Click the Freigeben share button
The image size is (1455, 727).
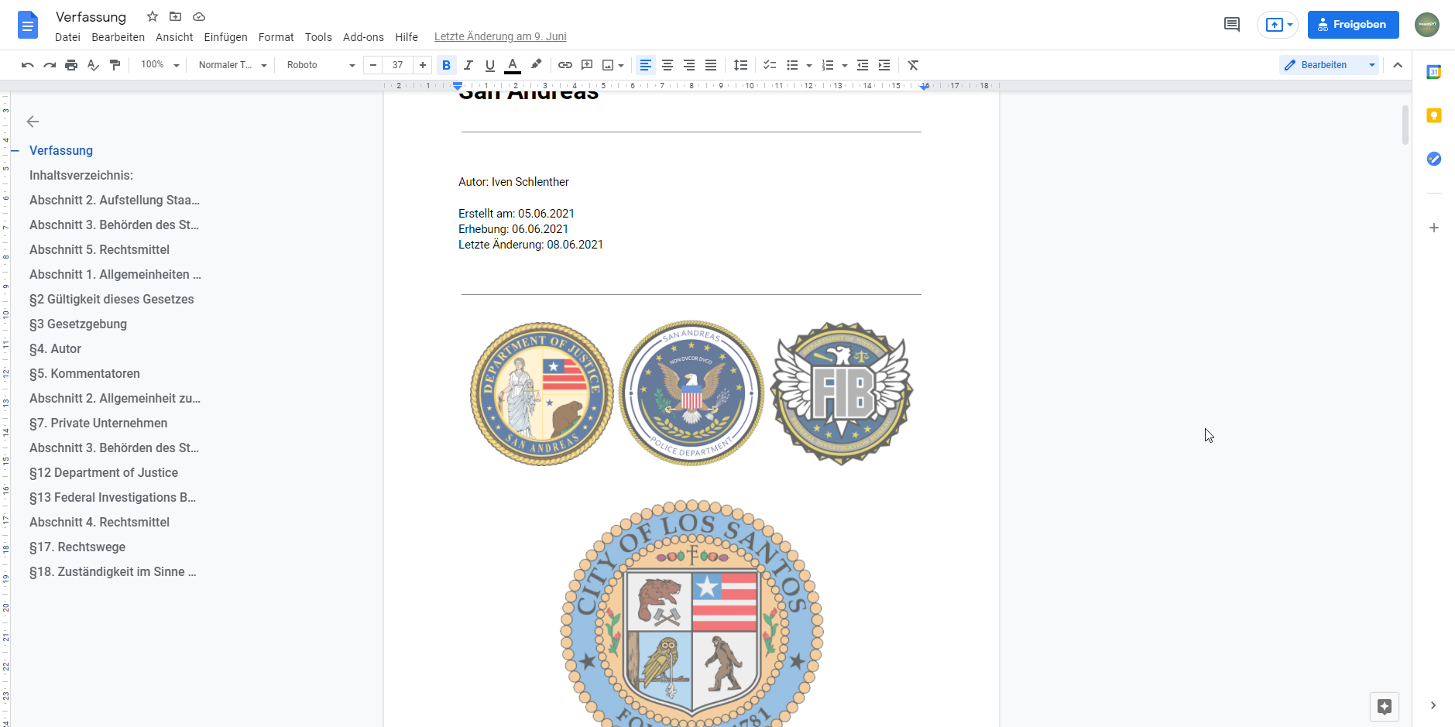tap(1353, 25)
